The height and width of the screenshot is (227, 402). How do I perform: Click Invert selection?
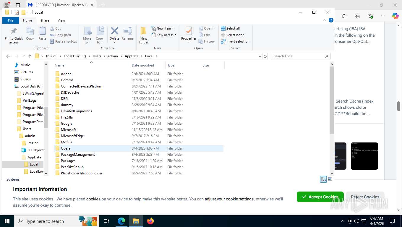235,41
